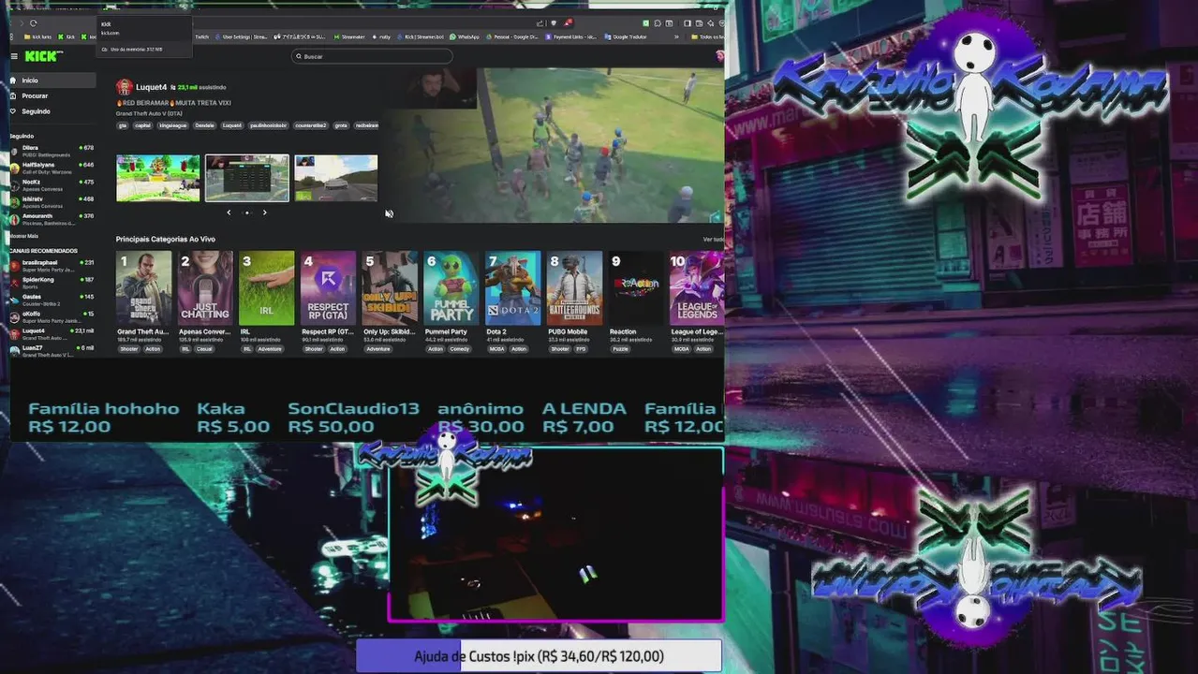The image size is (1198, 674).
Task: Show next featured stream with right arrow
Action: (264, 212)
